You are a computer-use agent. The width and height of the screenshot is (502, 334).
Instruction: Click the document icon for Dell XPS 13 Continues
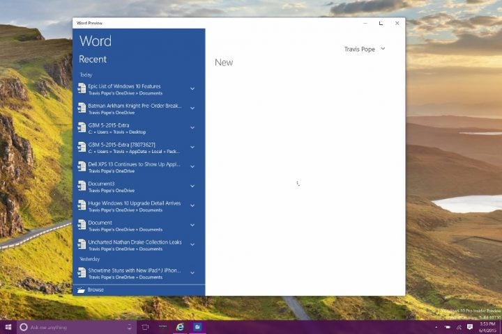pos(82,166)
